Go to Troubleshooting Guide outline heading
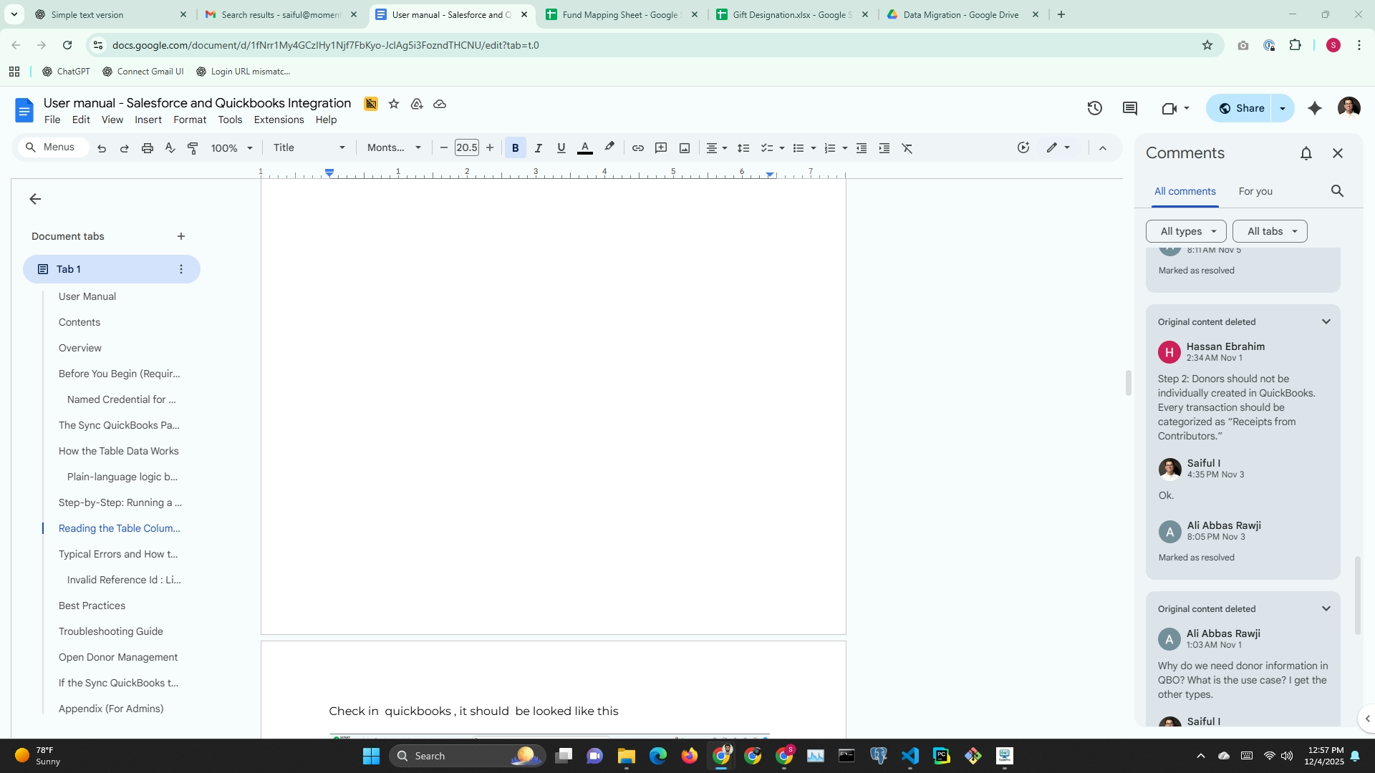Image resolution: width=1375 pixels, height=773 pixels. [x=110, y=631]
